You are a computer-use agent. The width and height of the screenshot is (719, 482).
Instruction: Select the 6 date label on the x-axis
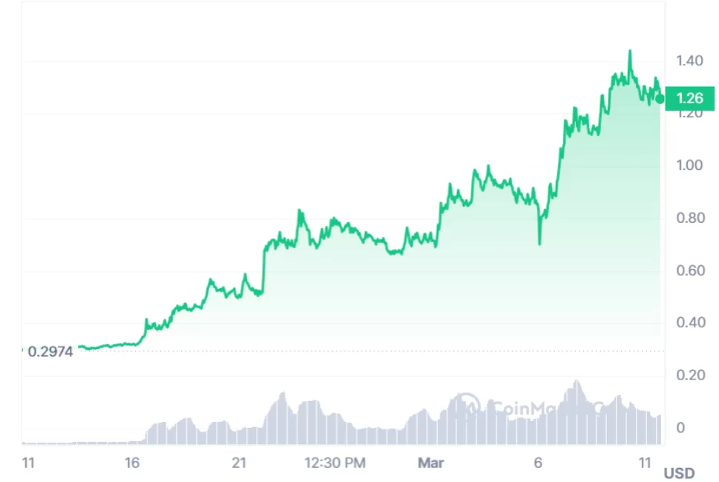click(539, 463)
